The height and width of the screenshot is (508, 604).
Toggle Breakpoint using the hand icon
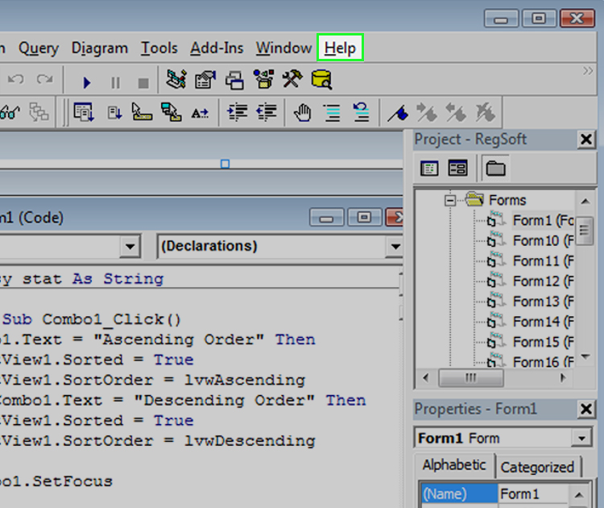coord(303,113)
